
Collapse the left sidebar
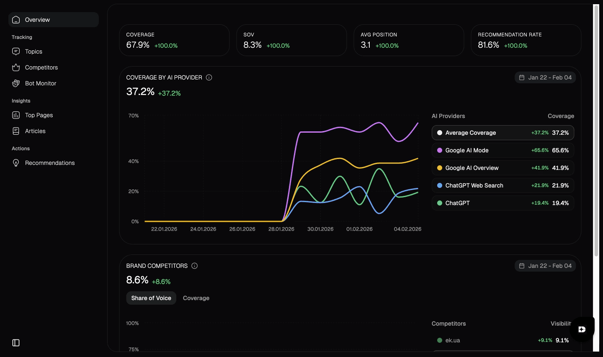click(16, 343)
